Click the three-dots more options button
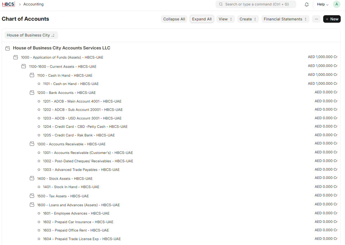Screen dimensions: 345x245 click(x=316, y=19)
